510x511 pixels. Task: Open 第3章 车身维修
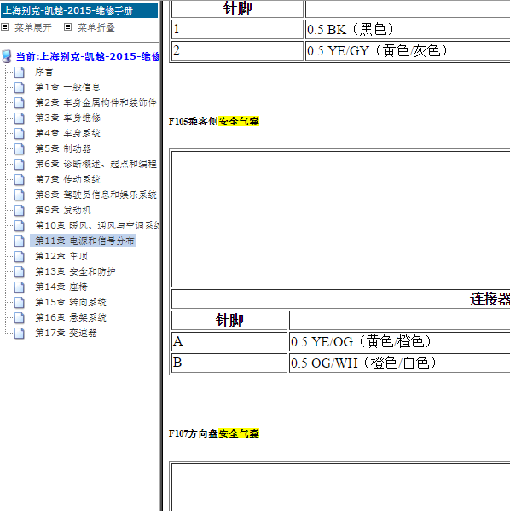(67, 118)
